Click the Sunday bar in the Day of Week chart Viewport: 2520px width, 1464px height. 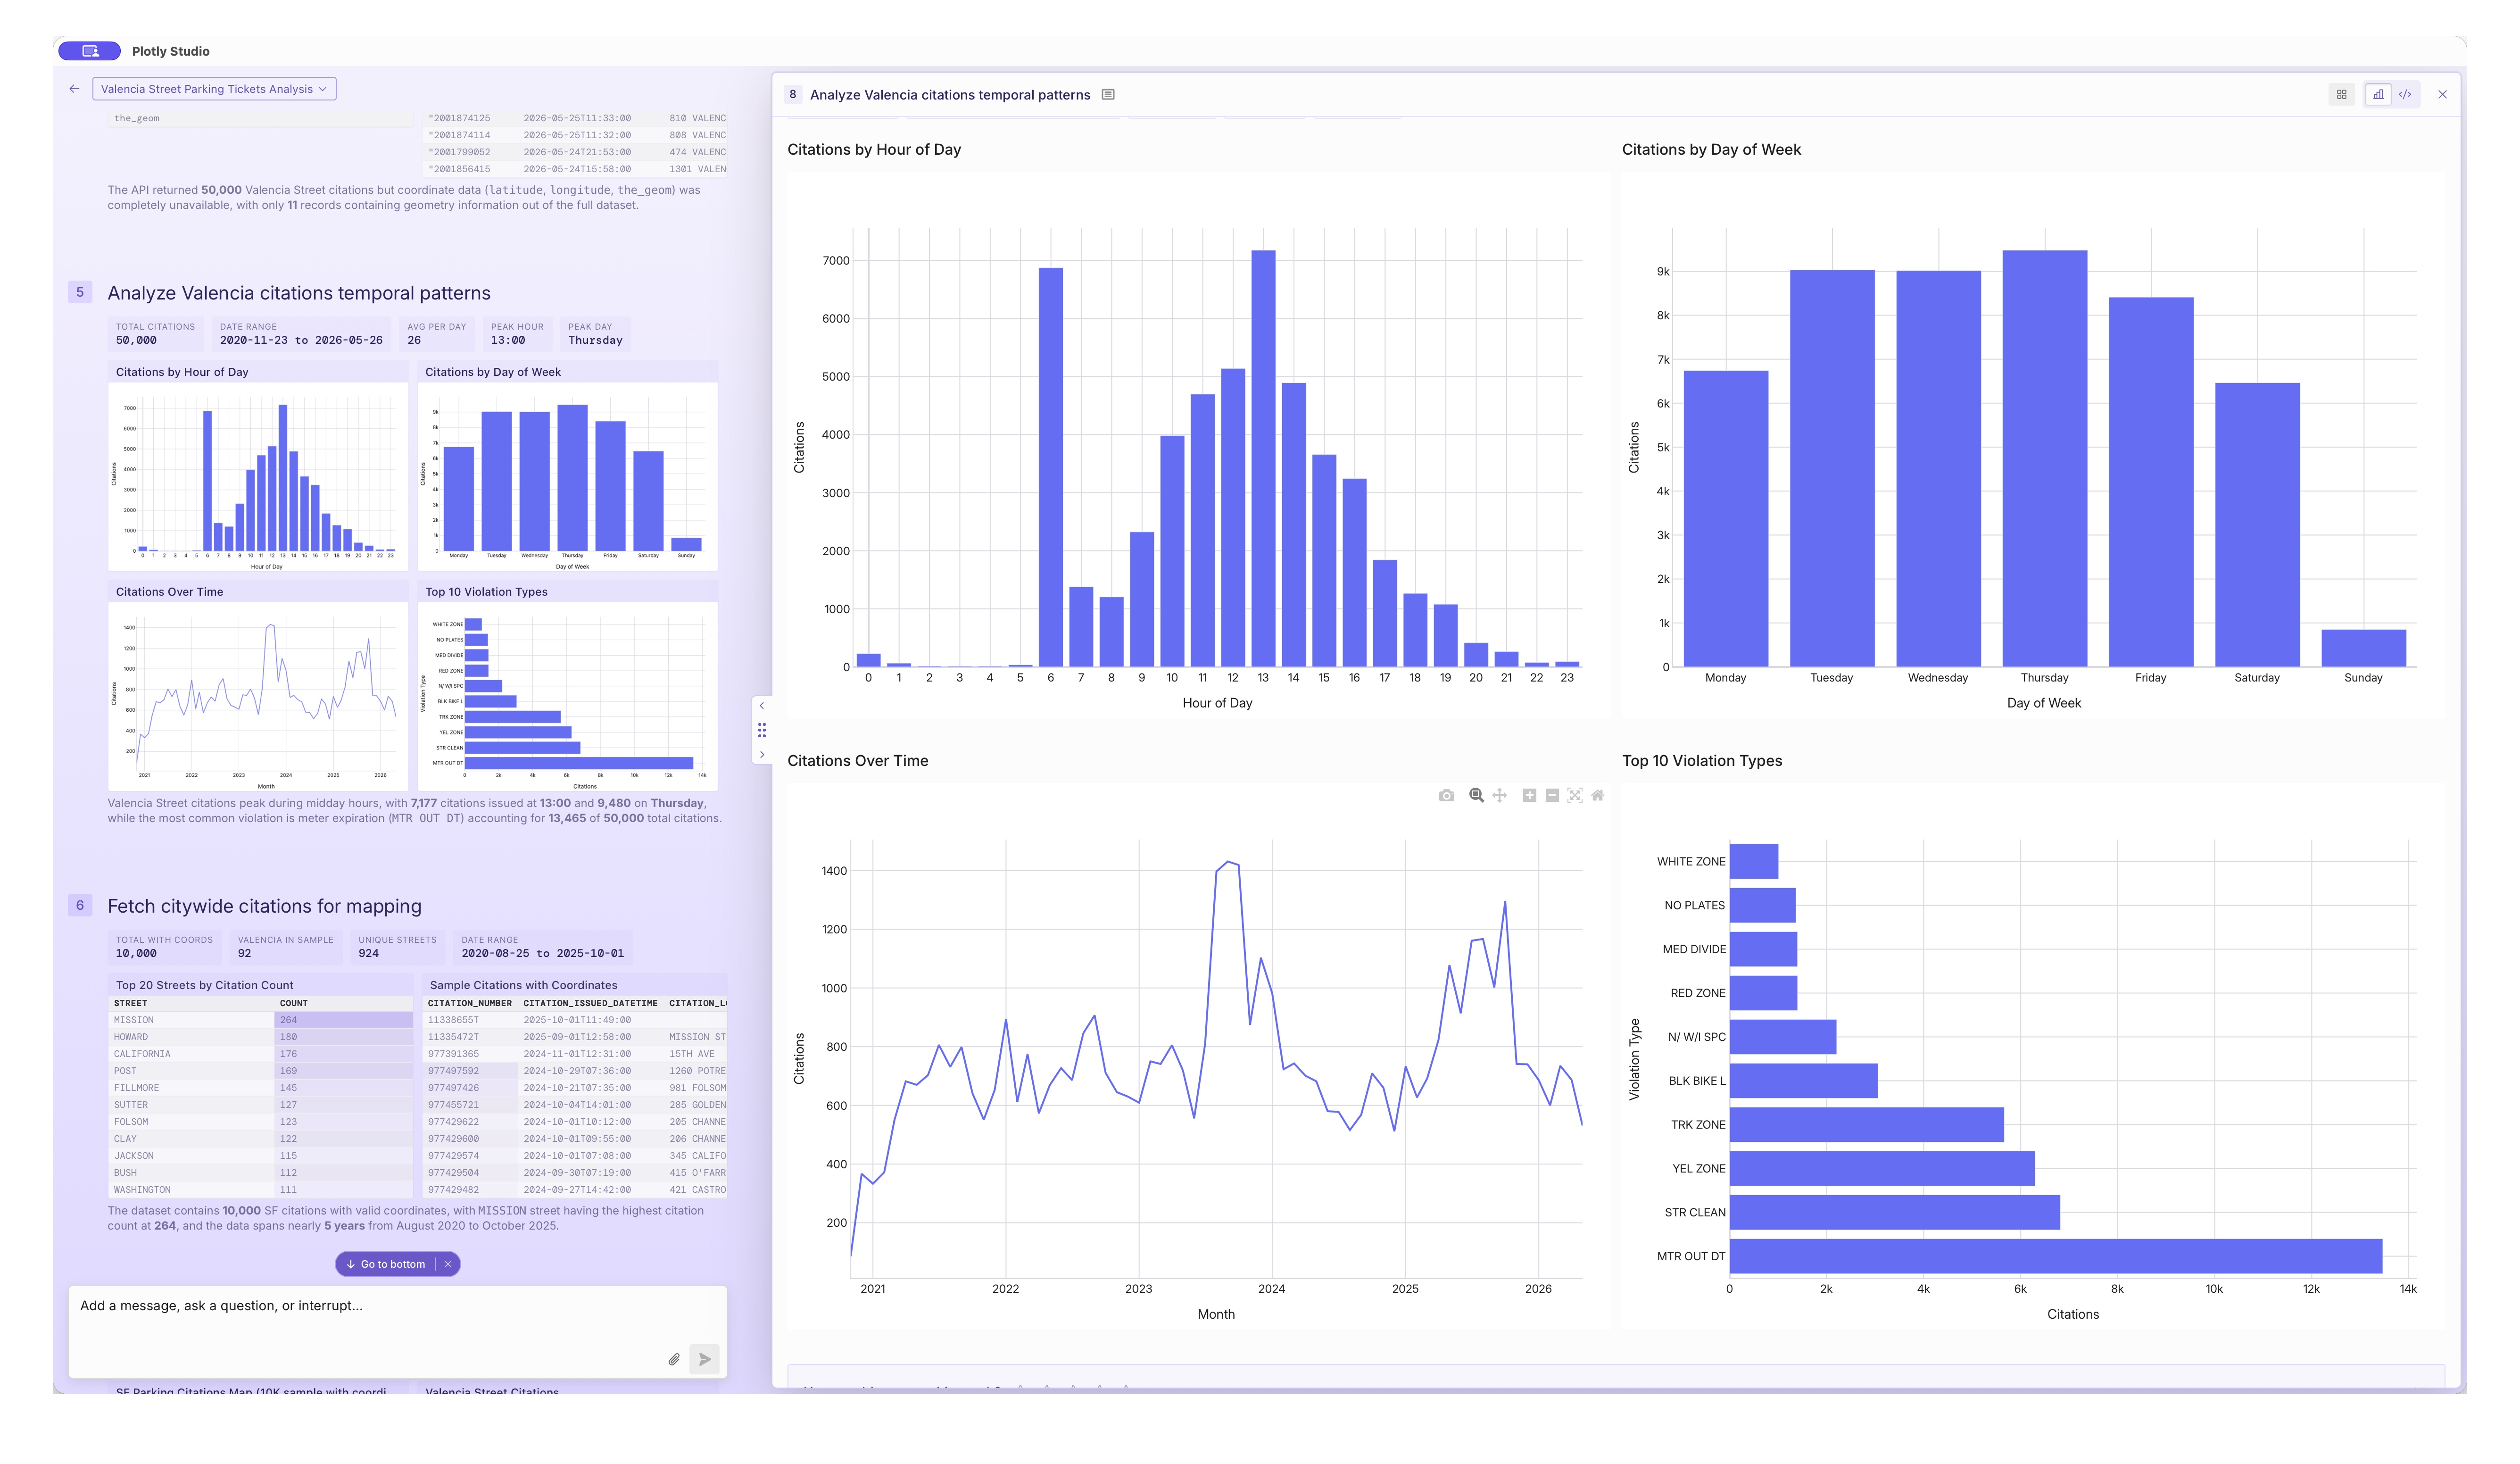[2363, 648]
